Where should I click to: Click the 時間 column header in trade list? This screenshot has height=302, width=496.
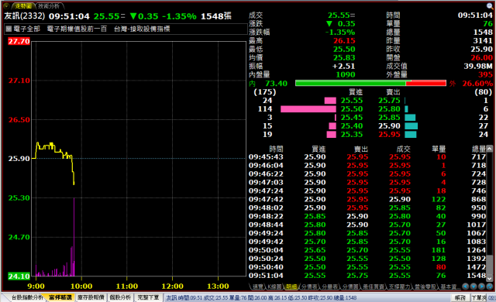(x=276, y=149)
